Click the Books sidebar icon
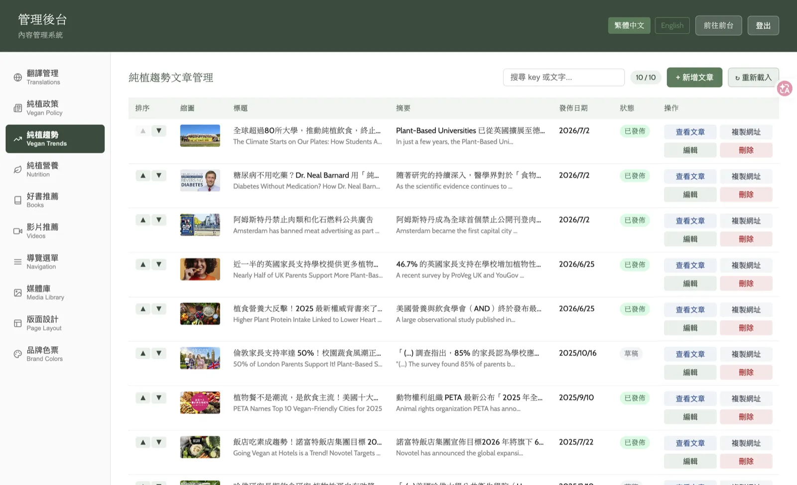This screenshot has height=485, width=797. click(x=17, y=200)
